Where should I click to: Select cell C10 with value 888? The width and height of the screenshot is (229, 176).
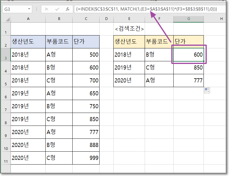[86, 145]
